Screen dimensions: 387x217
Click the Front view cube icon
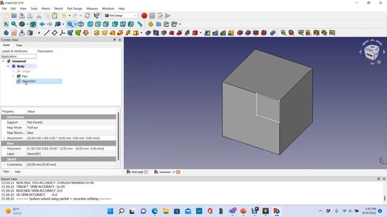pos(90,24)
